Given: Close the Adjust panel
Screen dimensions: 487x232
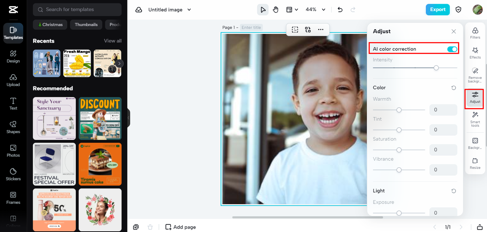Looking at the screenshot, I should [x=454, y=31].
